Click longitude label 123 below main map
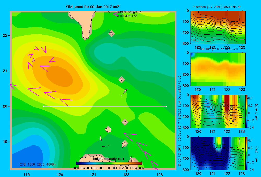This screenshot has width=261, height=177. click(160, 174)
